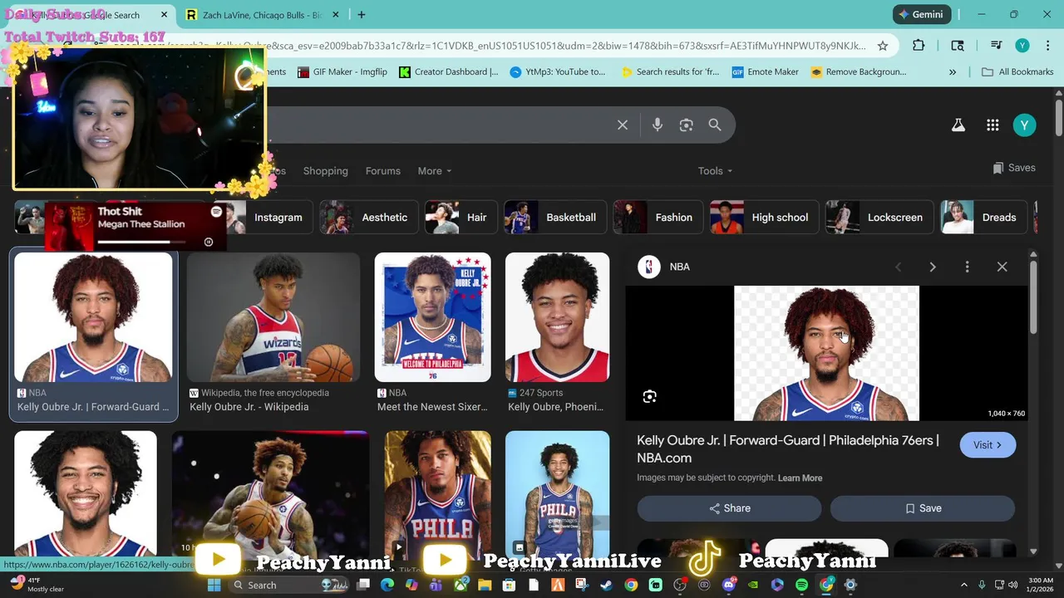Open more options in image preview panel
This screenshot has width=1064, height=598.
coord(967,267)
